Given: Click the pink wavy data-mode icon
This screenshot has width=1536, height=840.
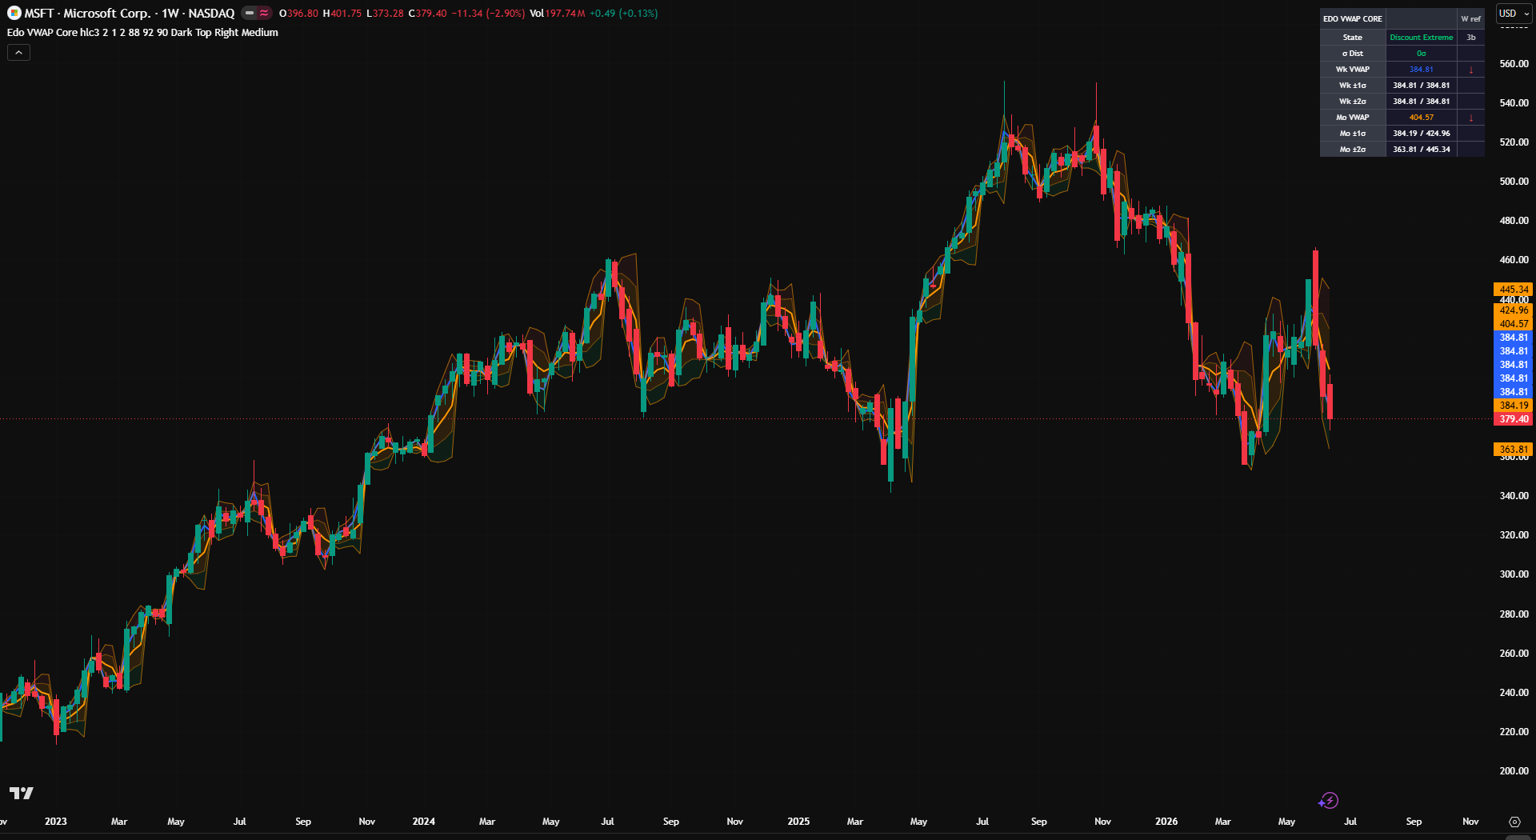Looking at the screenshot, I should pyautogui.click(x=264, y=13).
